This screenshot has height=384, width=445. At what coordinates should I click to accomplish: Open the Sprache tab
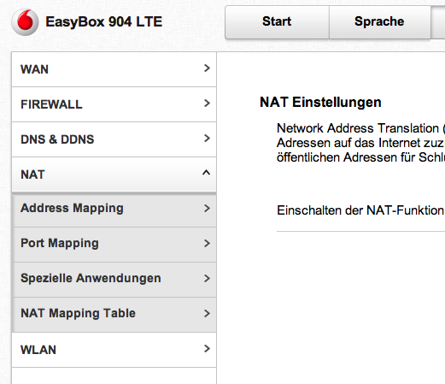380,22
